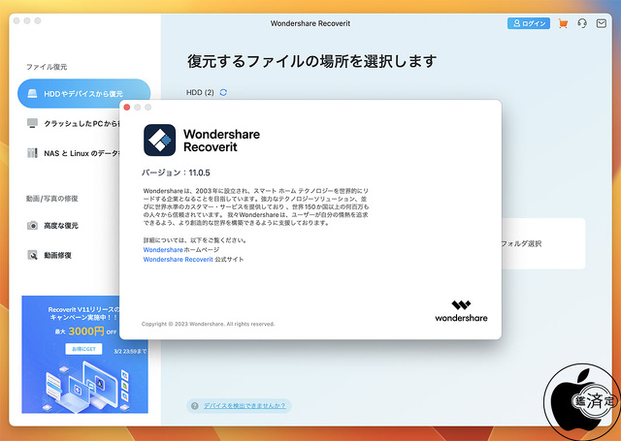Click the Recoverit app logo in About dialog
621x441 pixels.
click(159, 140)
